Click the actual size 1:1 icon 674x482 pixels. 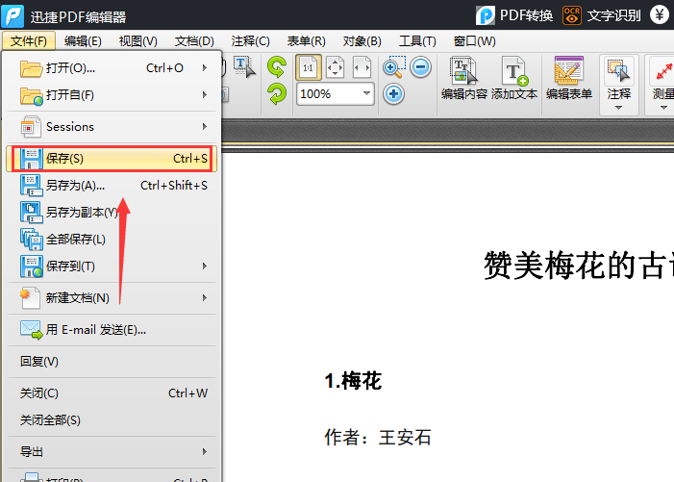(308, 67)
